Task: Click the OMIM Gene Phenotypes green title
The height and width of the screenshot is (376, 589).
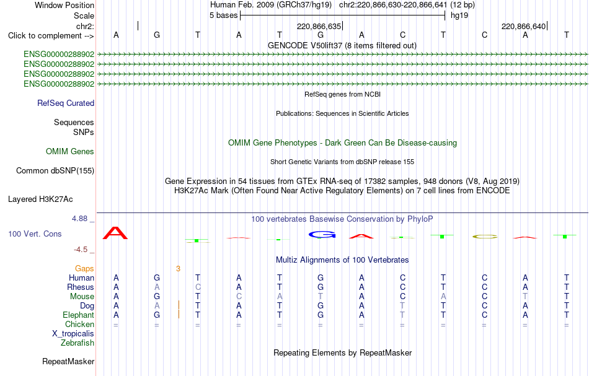Action: [342, 142]
